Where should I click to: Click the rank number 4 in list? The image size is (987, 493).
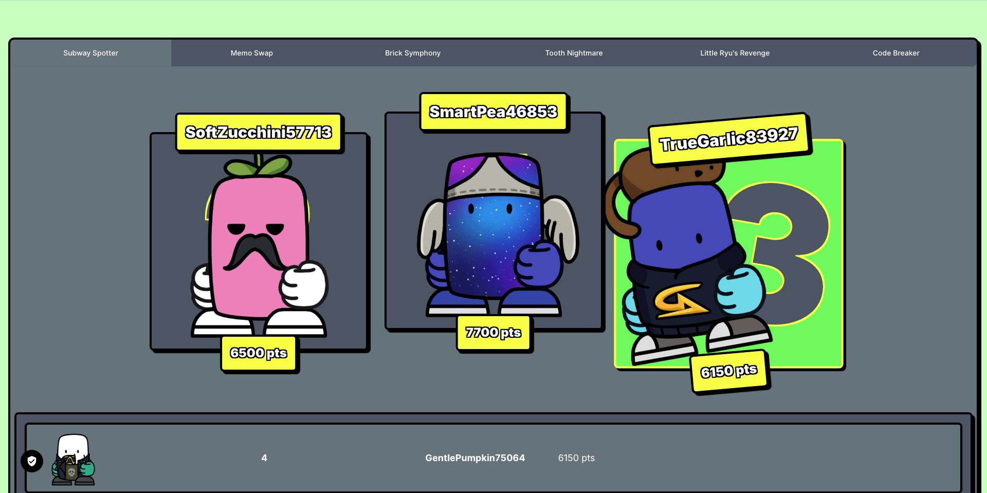point(264,458)
